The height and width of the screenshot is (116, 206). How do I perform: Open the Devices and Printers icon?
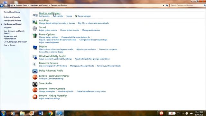[x=35, y=15]
